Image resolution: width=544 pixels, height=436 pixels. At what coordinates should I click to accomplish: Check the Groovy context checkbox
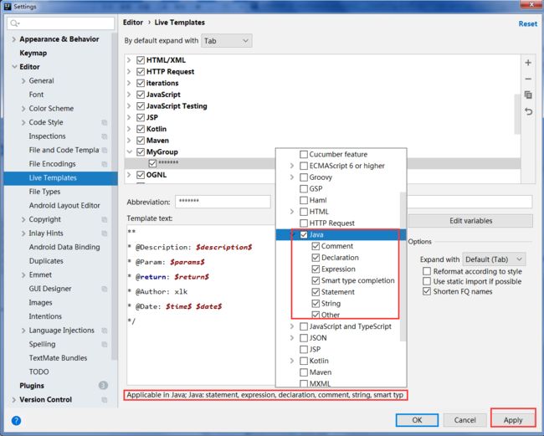304,177
